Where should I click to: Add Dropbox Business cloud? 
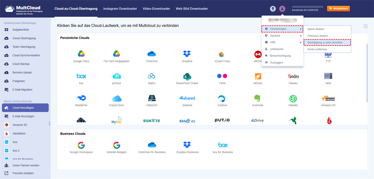(x=187, y=145)
